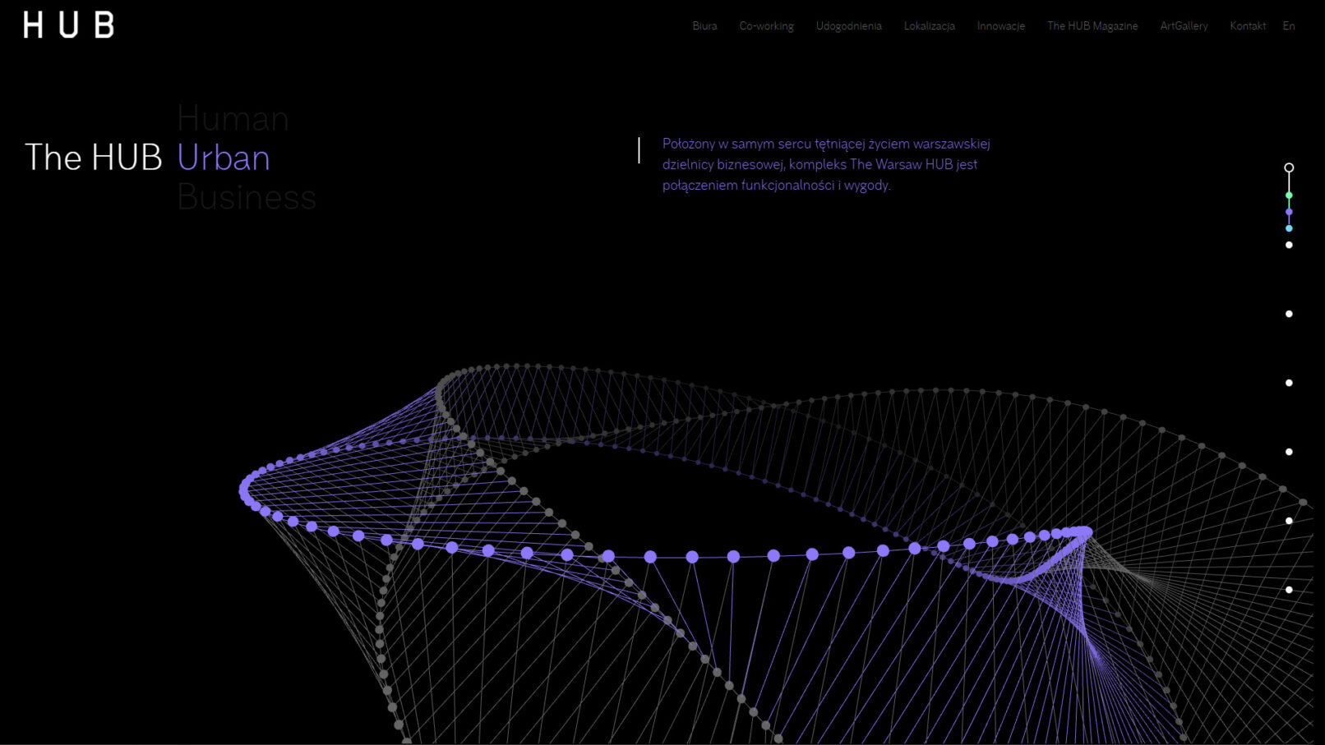Viewport: 1325px width, 745px height.
Task: Click the HUB logo in the header
Action: (69, 25)
